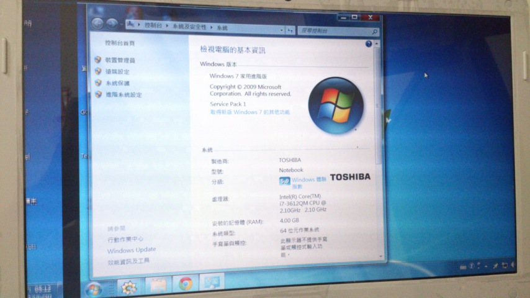Click the manufacturer value TOSHIBA
The width and height of the screenshot is (530, 298).
(290, 160)
